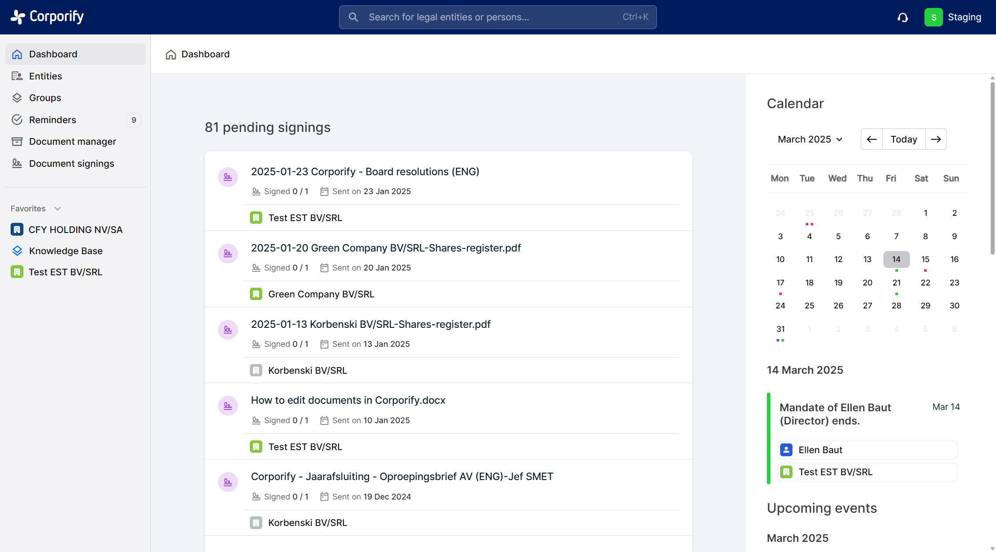This screenshot has height=552, width=996.
Task: Open Document manager from sidebar
Action: [72, 141]
